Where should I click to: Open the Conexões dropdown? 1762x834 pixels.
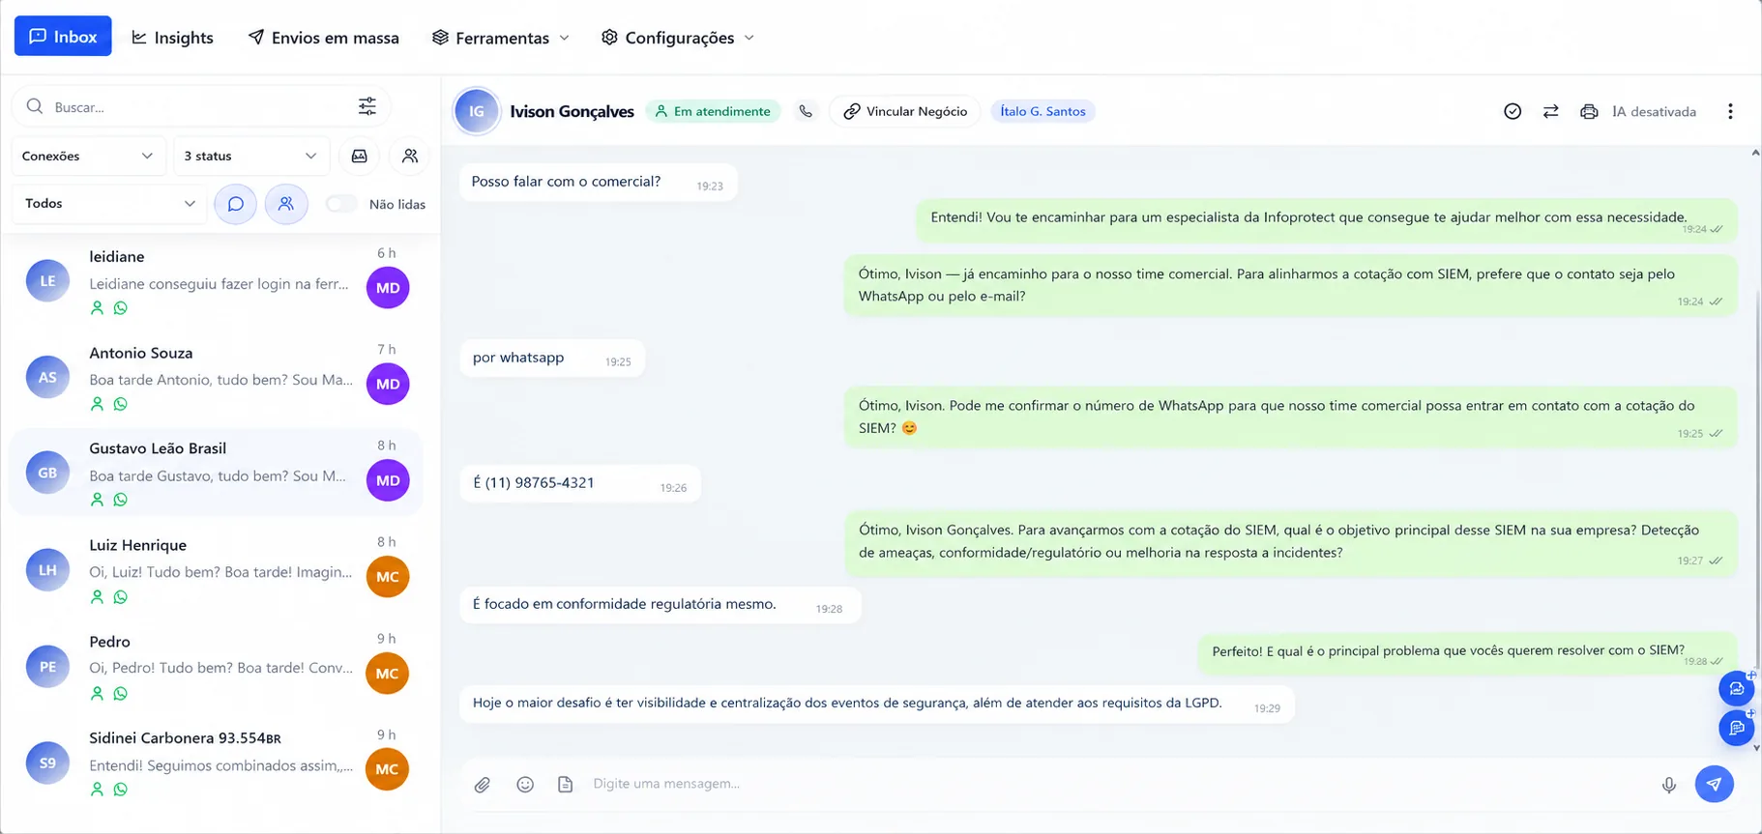click(87, 156)
